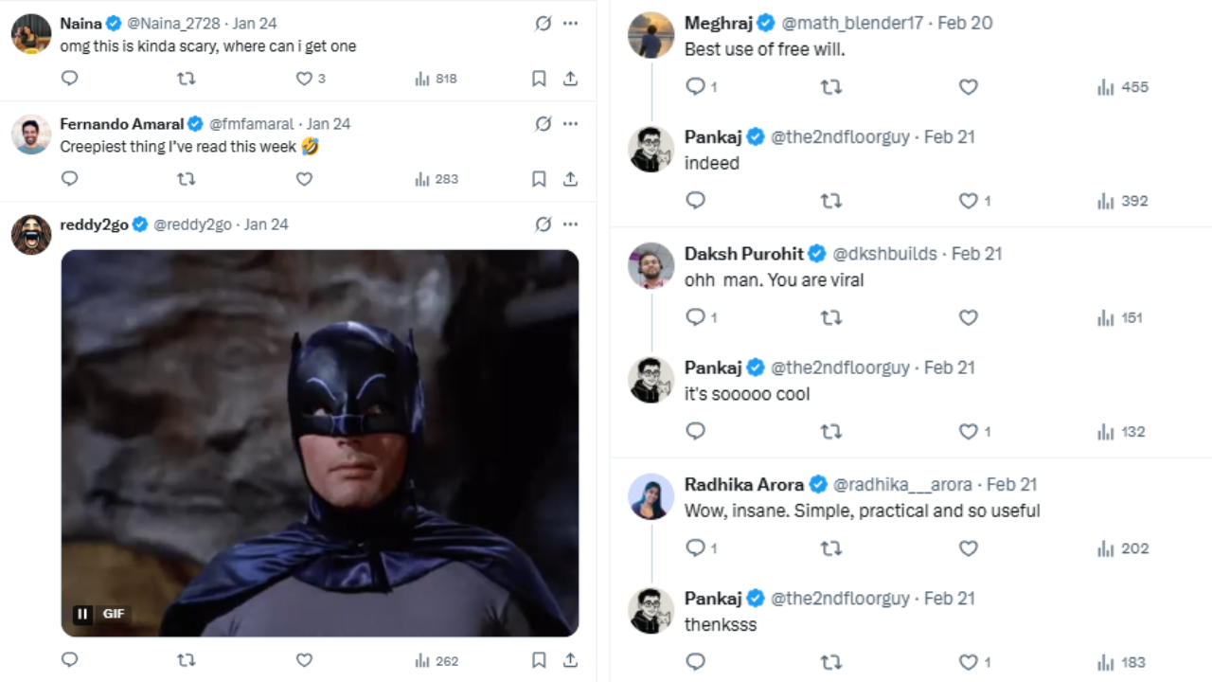This screenshot has width=1212, height=682.
Task: Like Radhika Arora's tweet
Action: [x=968, y=548]
